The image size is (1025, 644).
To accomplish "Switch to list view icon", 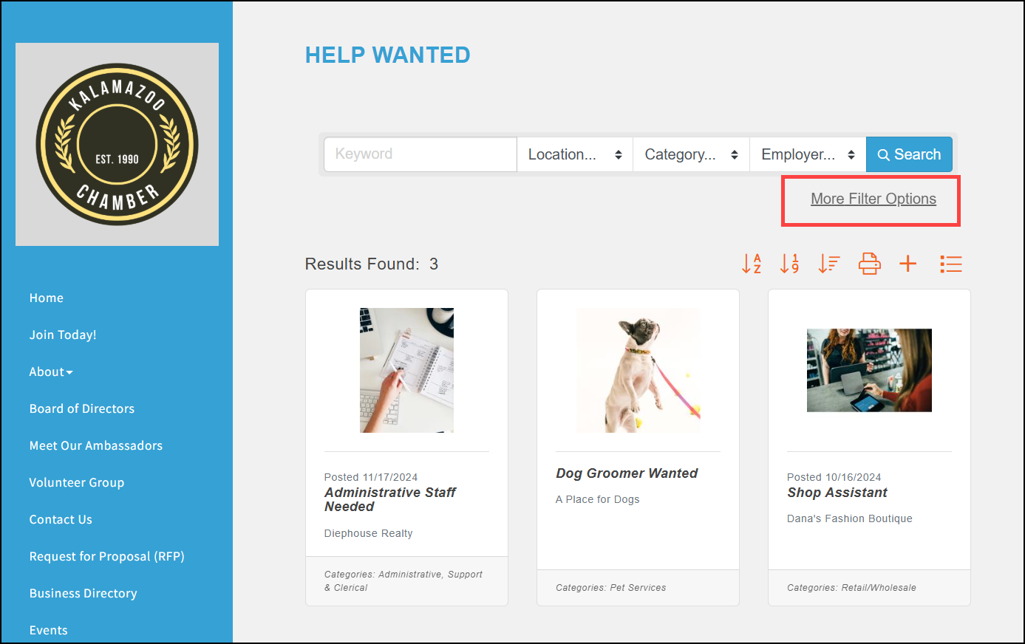I will (951, 264).
